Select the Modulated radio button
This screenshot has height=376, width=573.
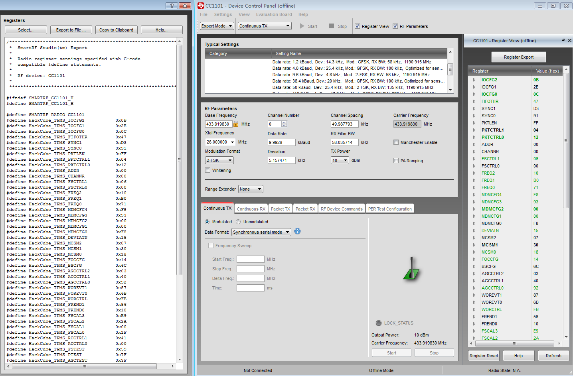[207, 222]
